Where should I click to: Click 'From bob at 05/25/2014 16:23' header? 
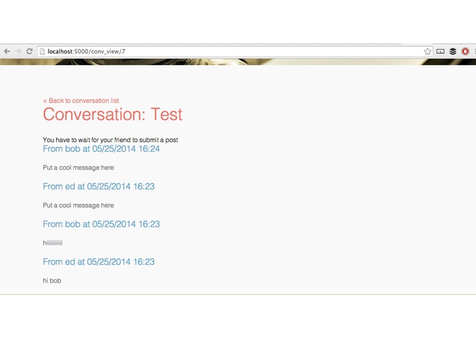(101, 224)
